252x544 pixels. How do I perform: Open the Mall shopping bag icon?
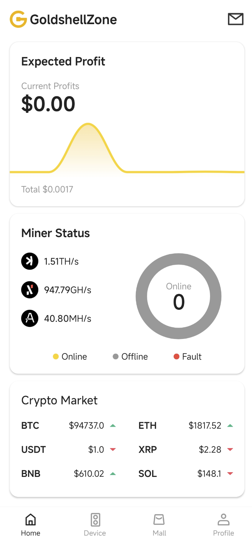(159, 520)
